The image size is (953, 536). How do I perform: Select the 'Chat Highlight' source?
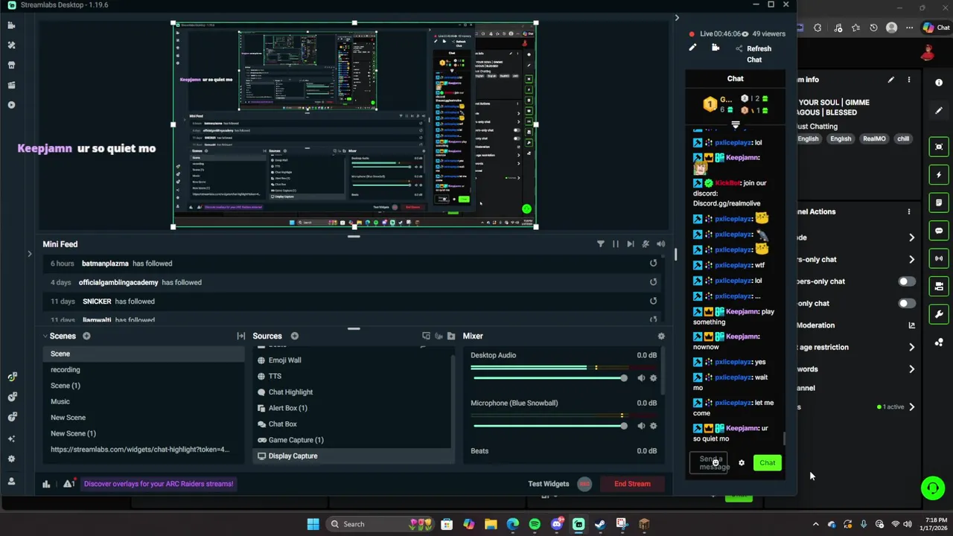pyautogui.click(x=353, y=392)
